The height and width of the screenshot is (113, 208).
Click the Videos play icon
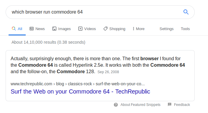click(80, 29)
